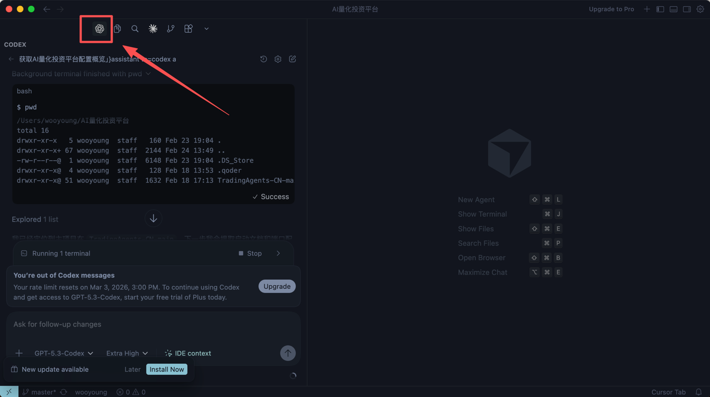Open the title bar settings gear
Viewport: 710px width, 397px height.
[x=700, y=9]
